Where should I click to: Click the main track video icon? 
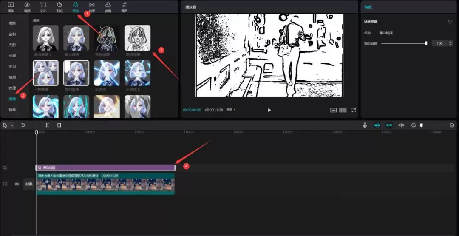pyautogui.click(x=5, y=184)
